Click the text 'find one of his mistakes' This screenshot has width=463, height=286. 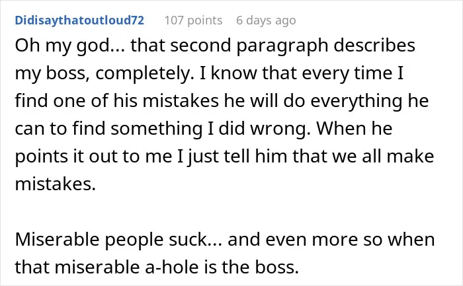click(x=117, y=101)
